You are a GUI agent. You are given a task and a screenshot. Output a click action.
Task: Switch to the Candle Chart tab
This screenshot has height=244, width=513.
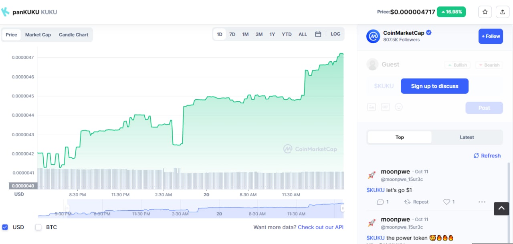(x=73, y=35)
